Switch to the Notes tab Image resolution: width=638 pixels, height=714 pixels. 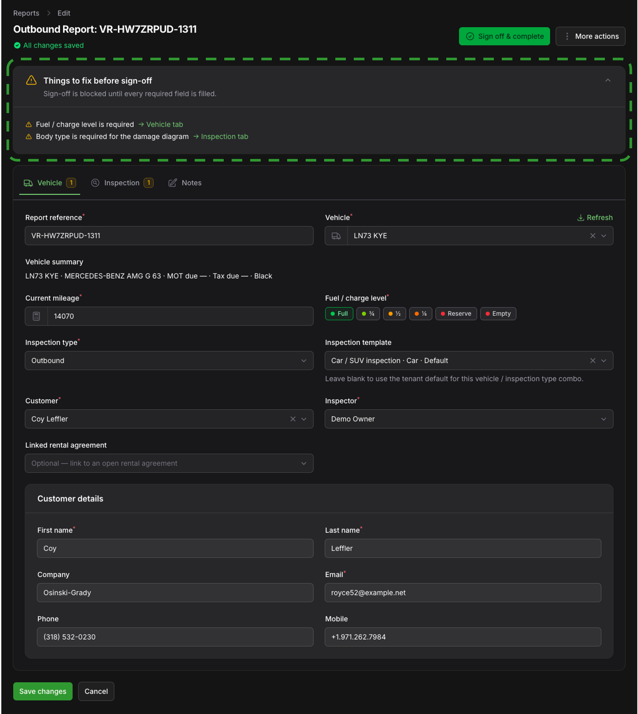coord(185,183)
